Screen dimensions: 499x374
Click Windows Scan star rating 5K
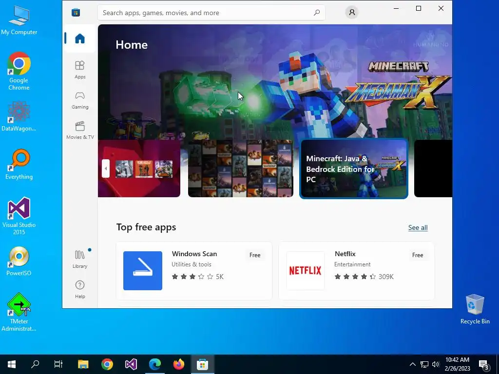198,277
